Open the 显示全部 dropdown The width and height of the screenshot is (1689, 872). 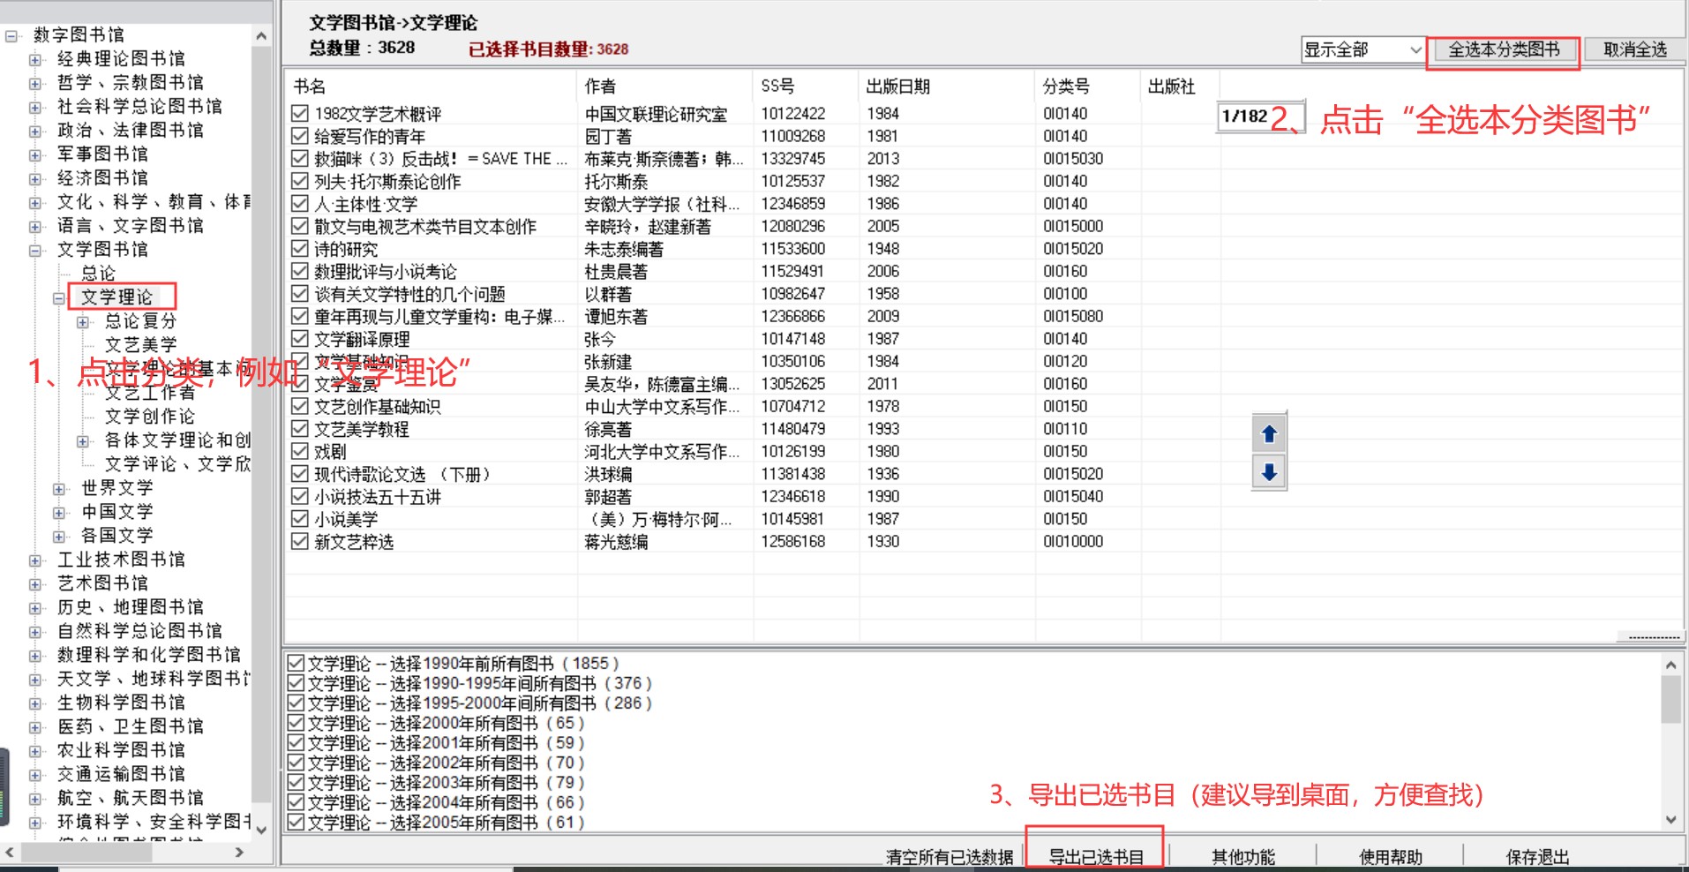pos(1363,50)
